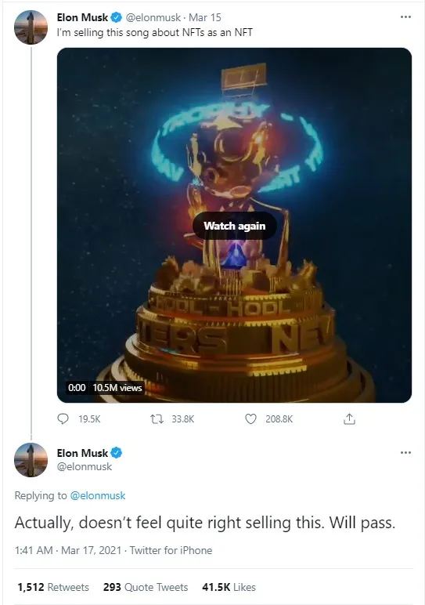Click the Watch again button on the video
Image resolution: width=425 pixels, height=605 pixels.
[x=234, y=226]
